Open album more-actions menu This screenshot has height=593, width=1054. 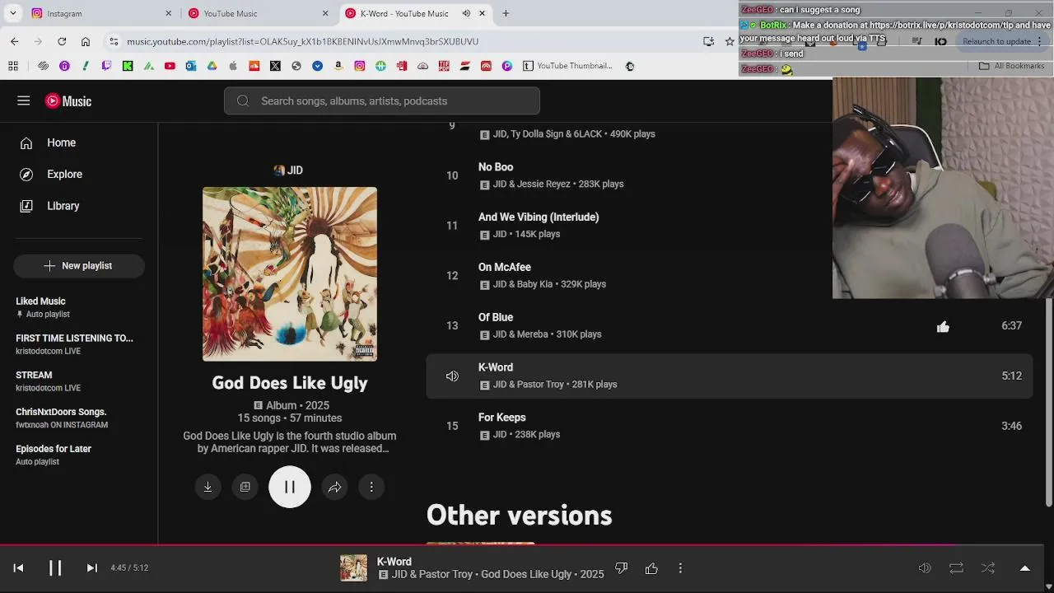click(371, 487)
